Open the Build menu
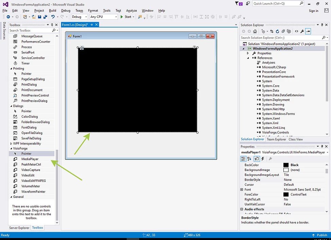Image resolution: width=331 pixels, height=240 pixels. tap(53, 10)
